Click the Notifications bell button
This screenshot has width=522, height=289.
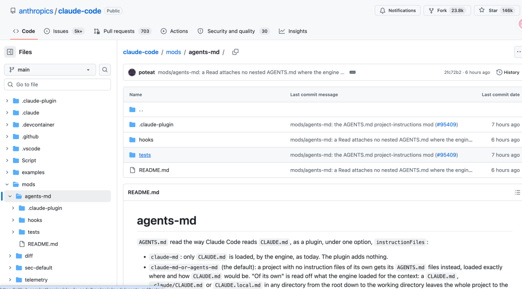pos(397,10)
